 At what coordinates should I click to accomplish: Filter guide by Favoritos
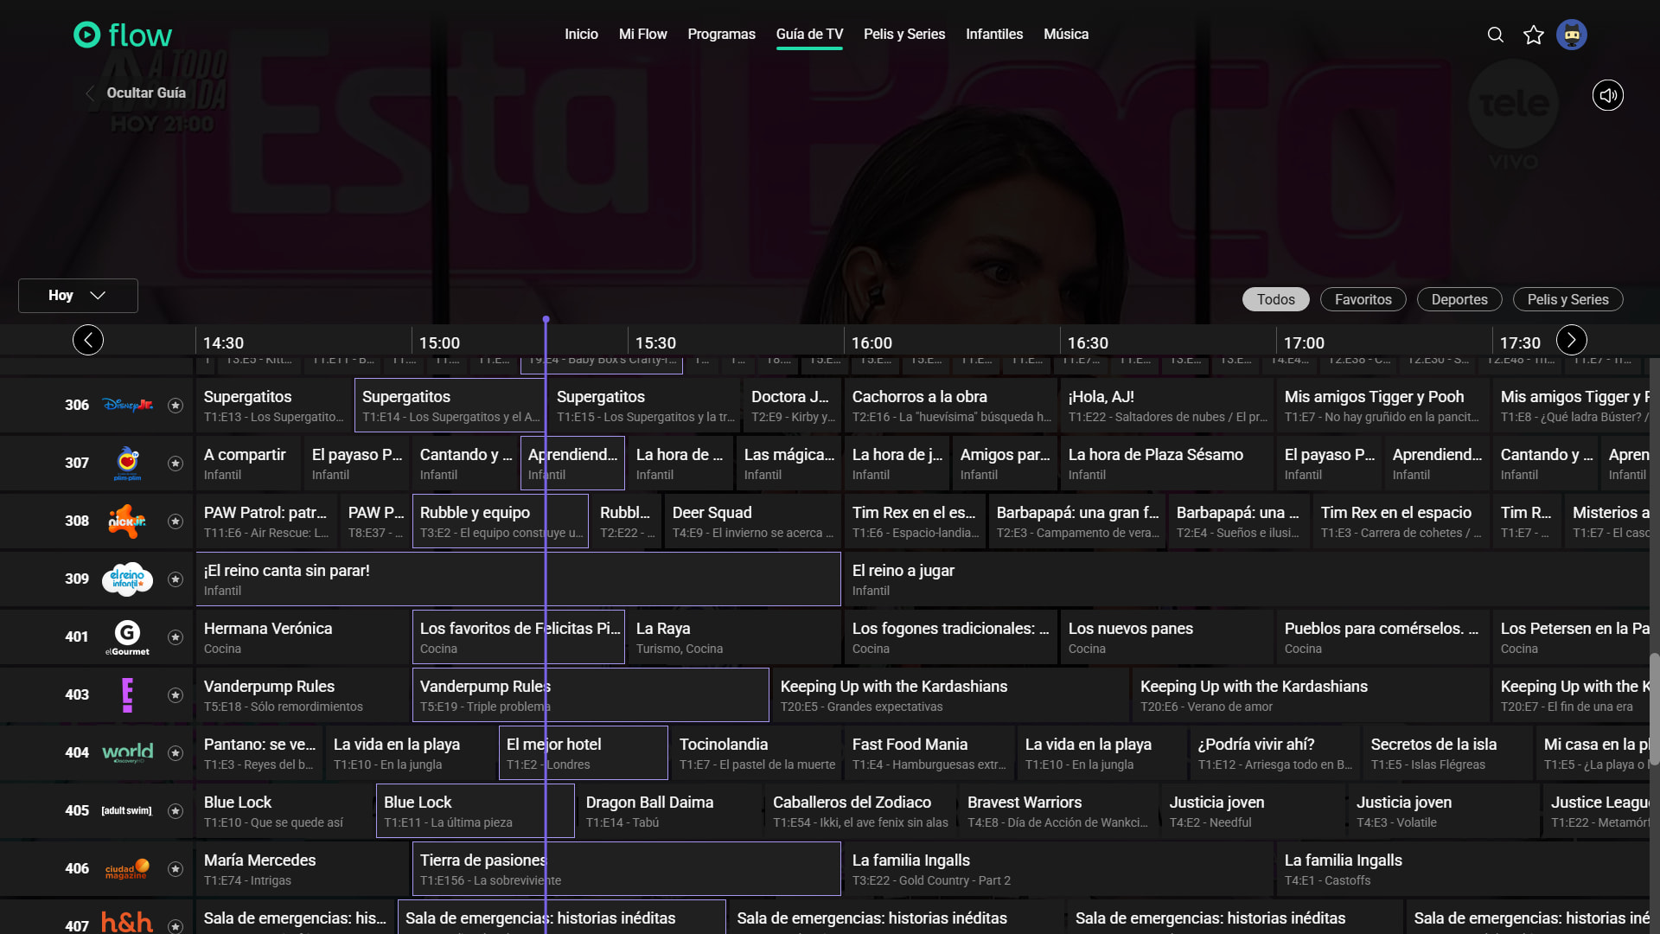pos(1363,299)
